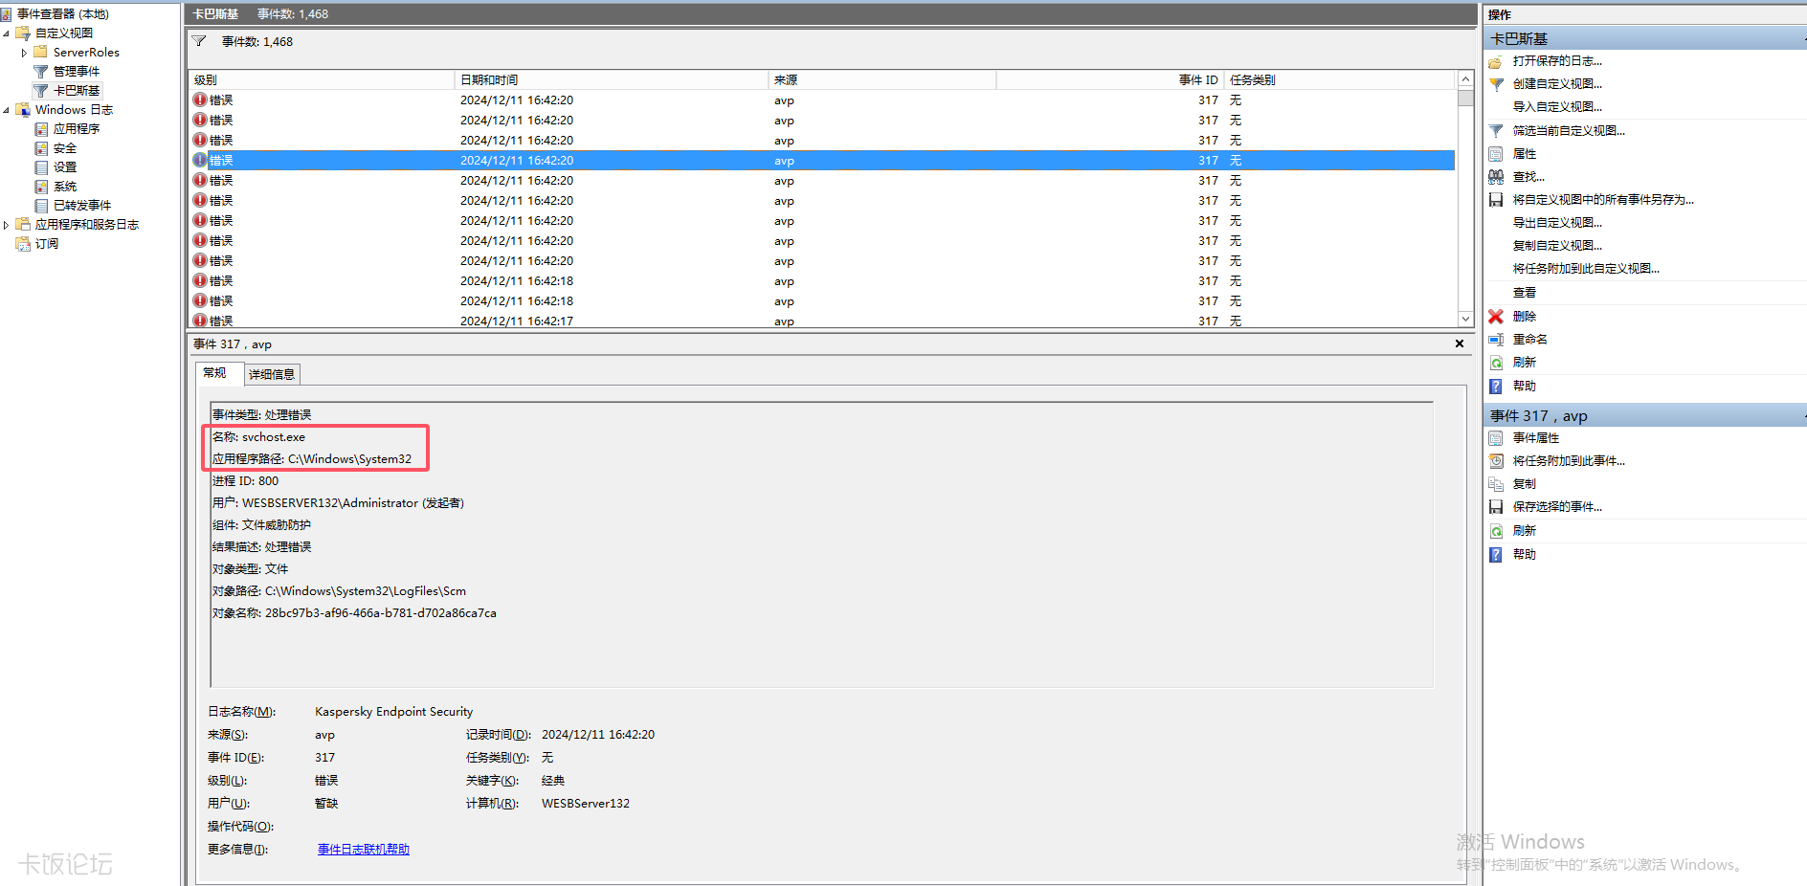Click the open saved log folder icon
Image resolution: width=1807 pixels, height=886 pixels.
(1496, 61)
